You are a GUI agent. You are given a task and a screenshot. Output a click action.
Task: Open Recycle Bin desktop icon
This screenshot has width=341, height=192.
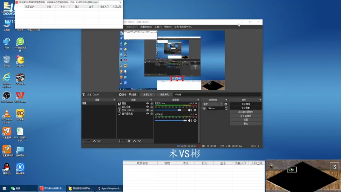7,61
